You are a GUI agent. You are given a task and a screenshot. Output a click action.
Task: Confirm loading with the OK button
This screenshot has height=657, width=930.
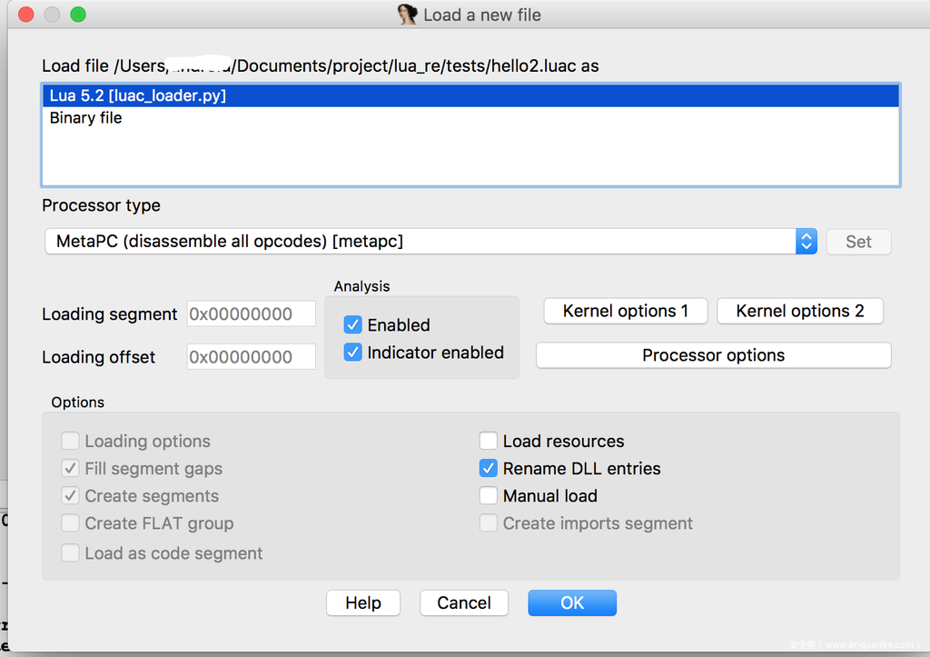click(x=572, y=603)
